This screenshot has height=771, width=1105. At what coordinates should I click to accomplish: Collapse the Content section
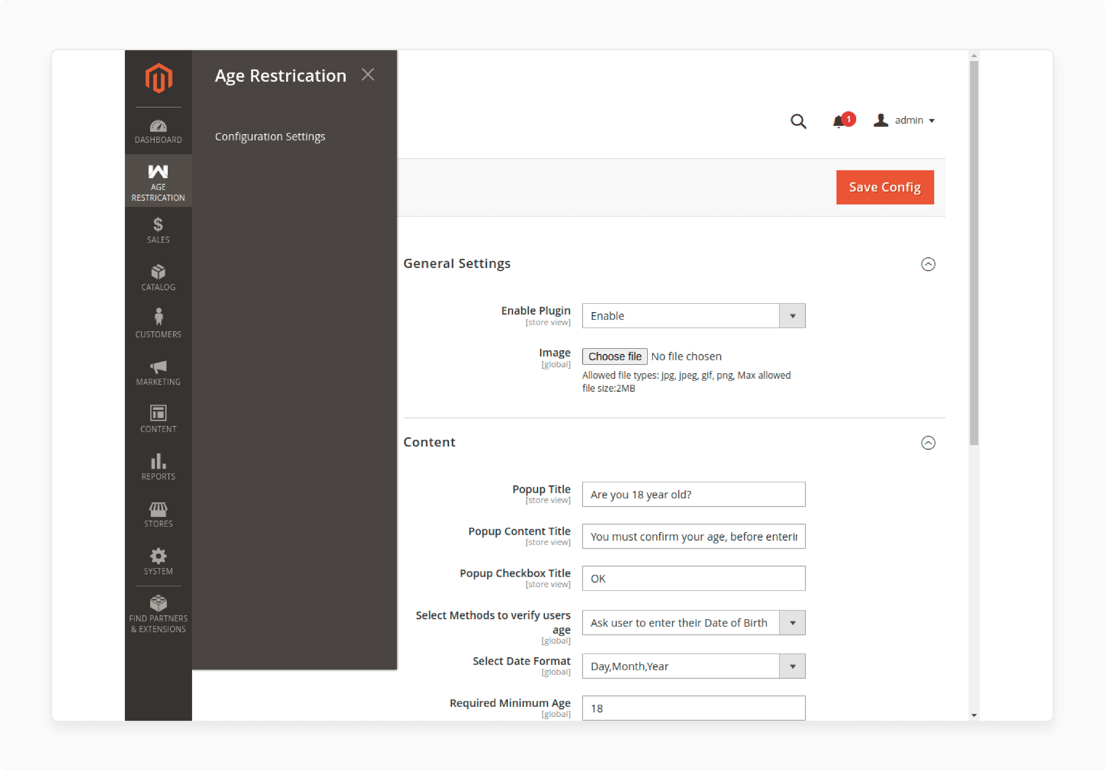point(928,443)
